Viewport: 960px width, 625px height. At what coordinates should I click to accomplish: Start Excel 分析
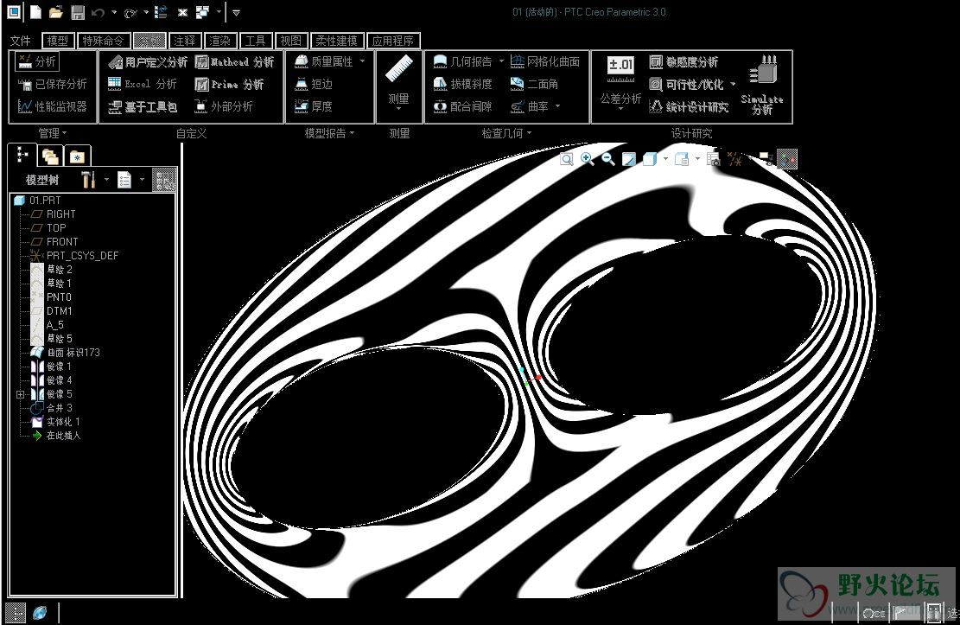pos(142,84)
